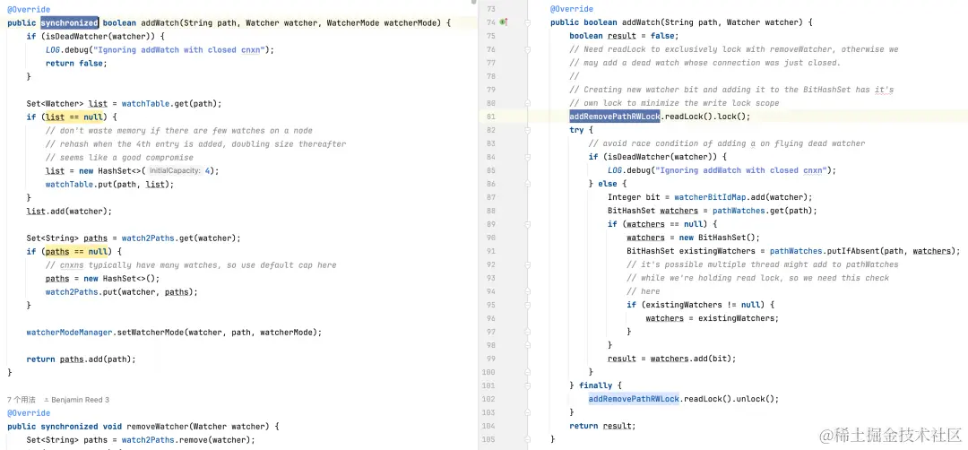Click the implements-method gutter icon at line 74
Screen dimensions: 968x450
point(503,22)
